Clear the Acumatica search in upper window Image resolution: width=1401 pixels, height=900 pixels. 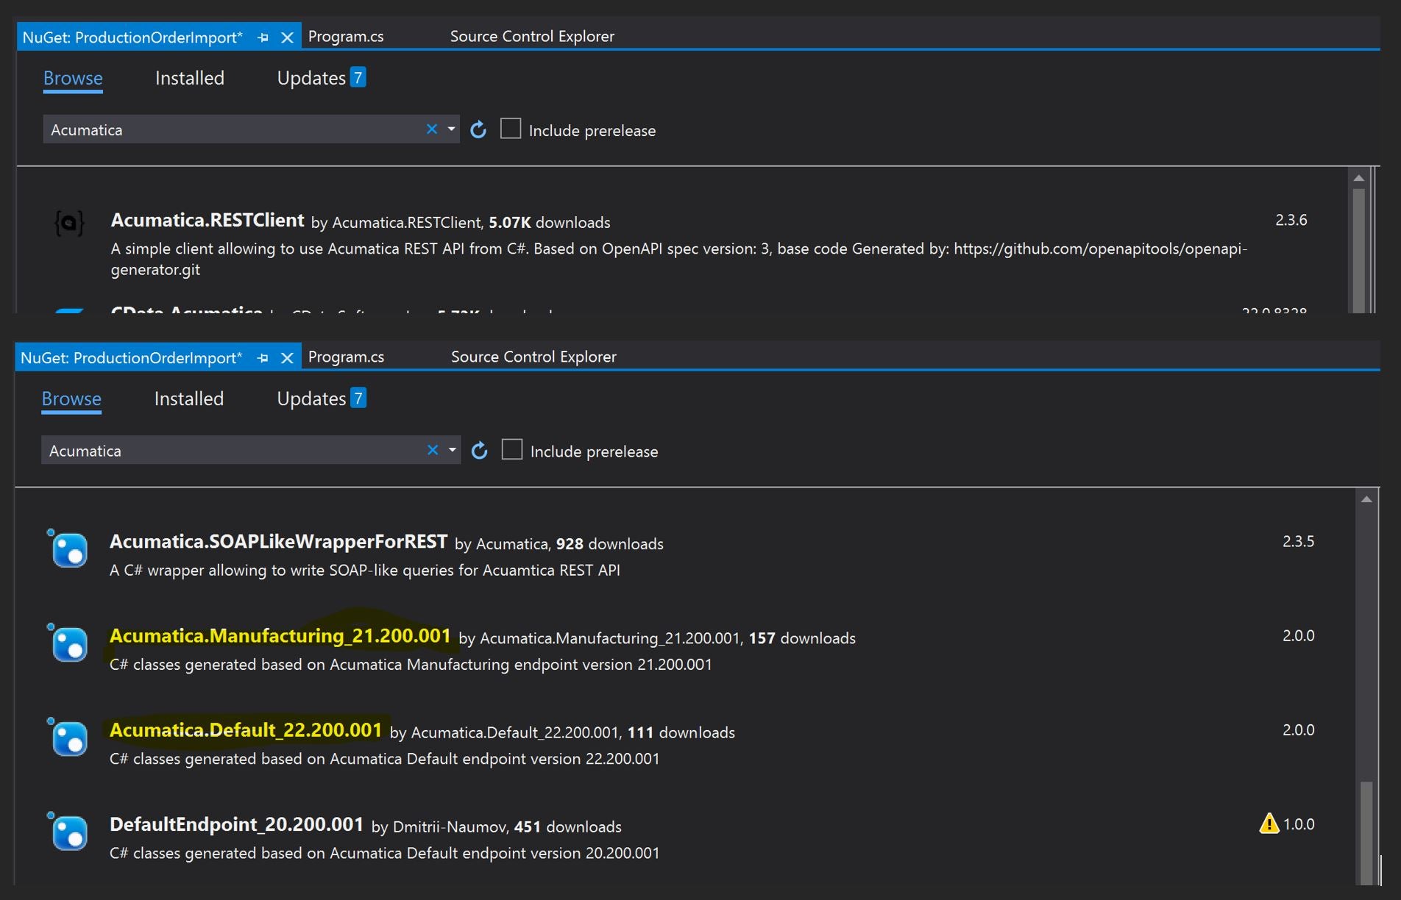click(432, 129)
